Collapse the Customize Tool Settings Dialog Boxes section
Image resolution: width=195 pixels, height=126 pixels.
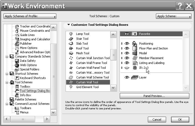coord(69,25)
